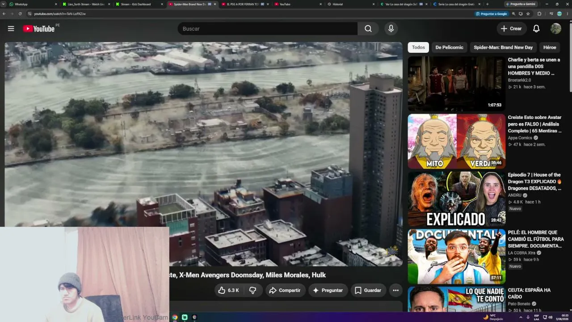Bookmark this page with the star

[528, 14]
